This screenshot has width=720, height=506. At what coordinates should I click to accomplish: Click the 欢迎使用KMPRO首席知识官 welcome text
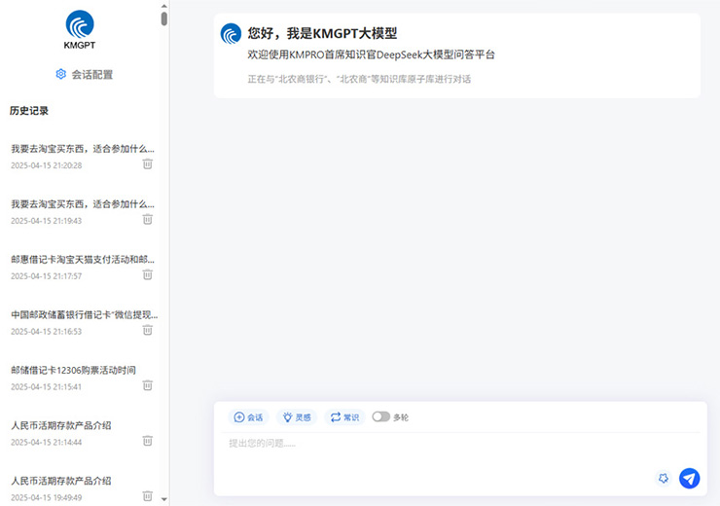tap(371, 54)
